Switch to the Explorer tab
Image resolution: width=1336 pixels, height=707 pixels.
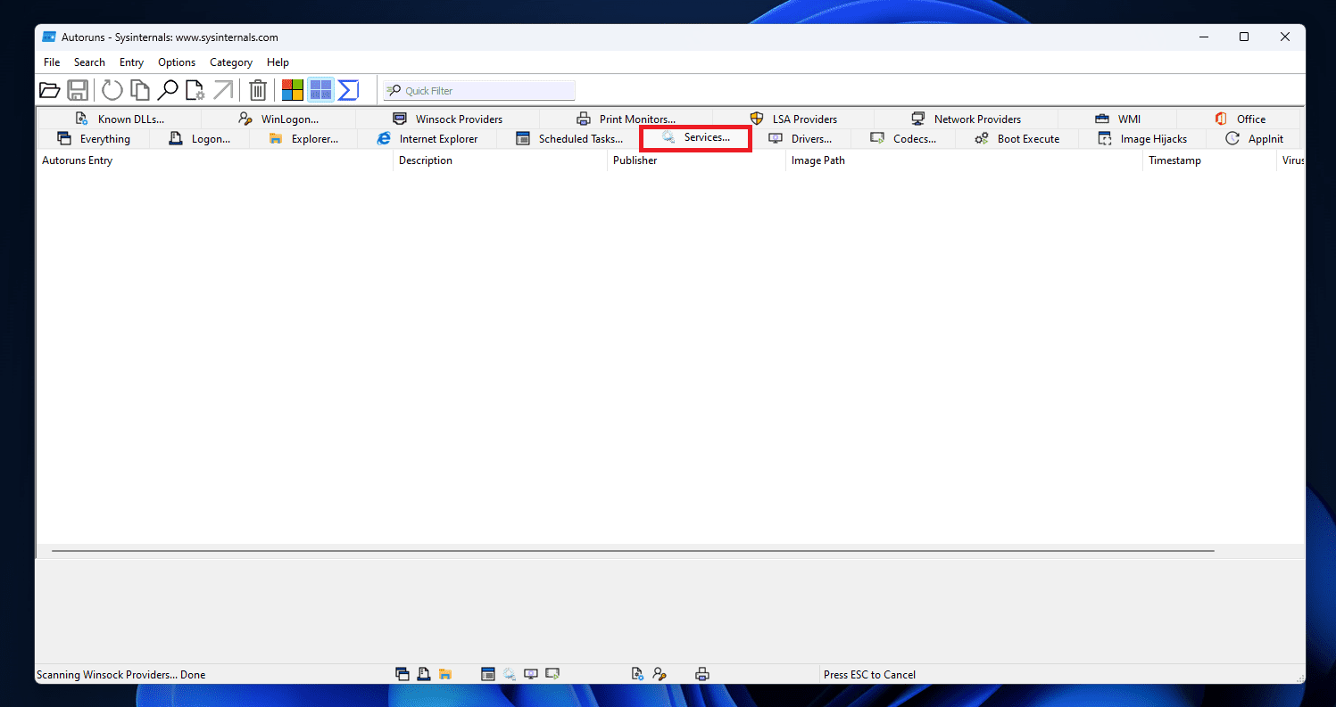(303, 139)
